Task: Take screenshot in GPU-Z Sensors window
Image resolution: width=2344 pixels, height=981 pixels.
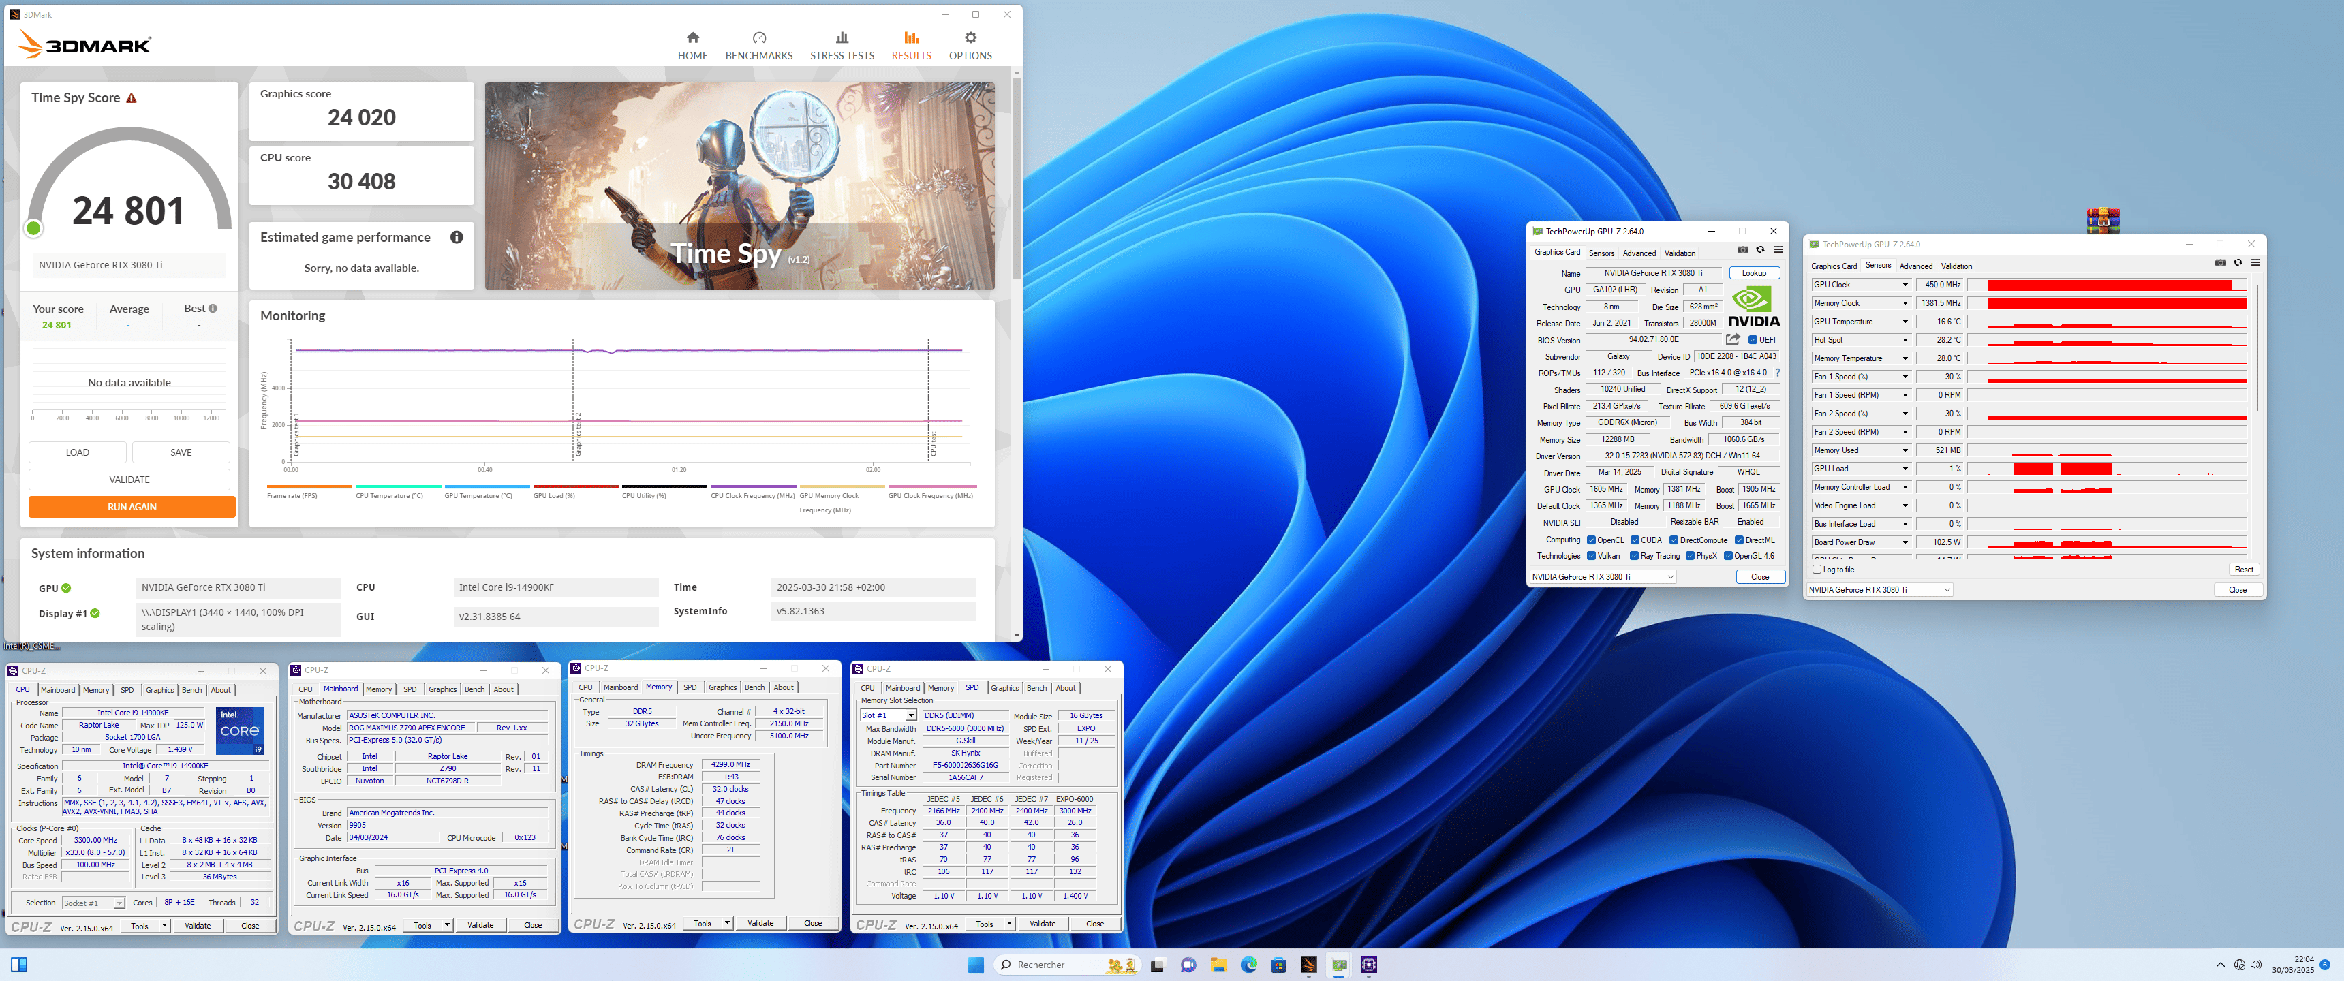Action: point(2220,263)
